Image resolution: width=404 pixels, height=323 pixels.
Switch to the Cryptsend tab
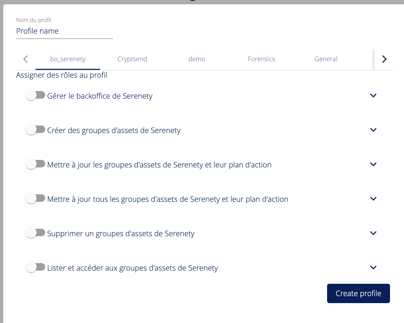click(x=132, y=59)
